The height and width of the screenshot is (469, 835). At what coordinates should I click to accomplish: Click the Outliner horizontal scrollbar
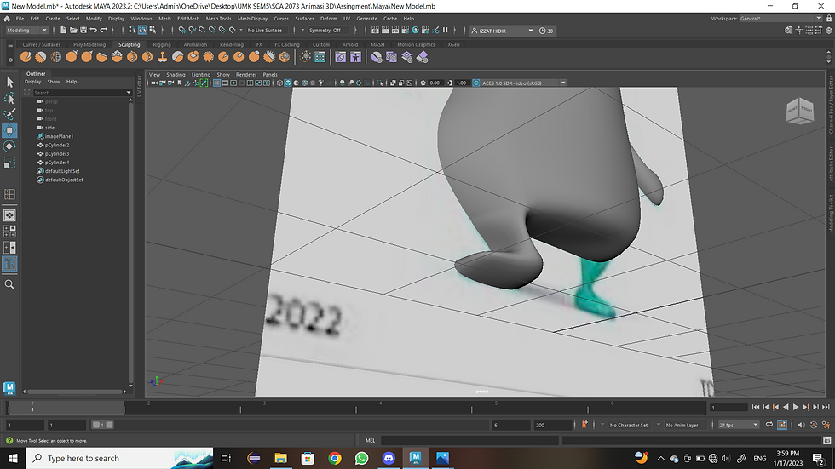point(75,392)
